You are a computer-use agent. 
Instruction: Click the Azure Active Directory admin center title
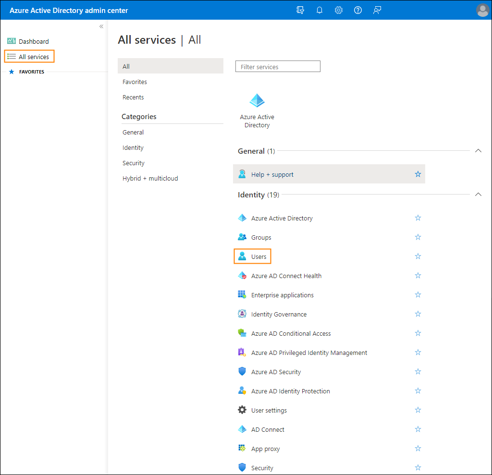[69, 11]
